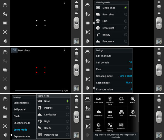Screen dimensions: 164x140
Task: Select the Metering shortcut icon
Action: click(133, 113)
